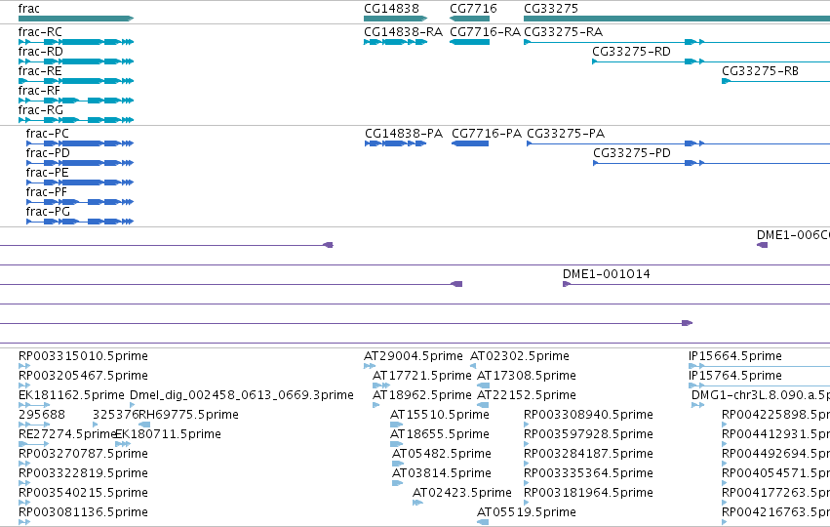Select the frac gene bar

pos(76,19)
